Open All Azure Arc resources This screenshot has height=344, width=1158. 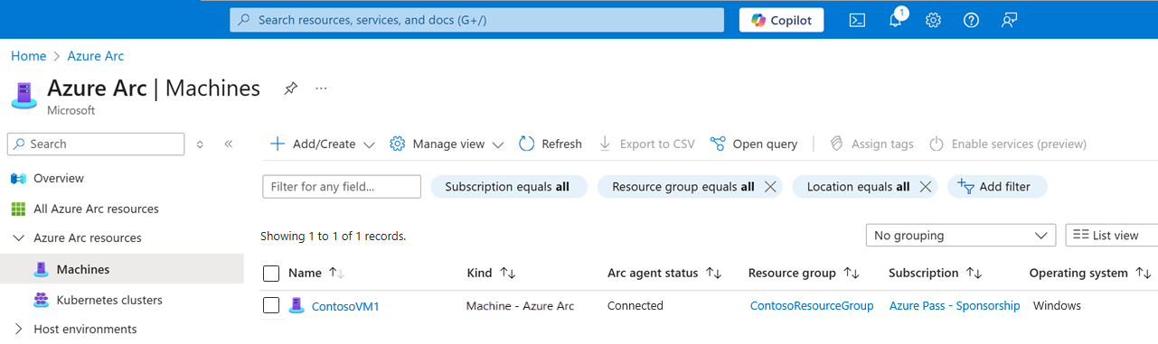pos(96,209)
